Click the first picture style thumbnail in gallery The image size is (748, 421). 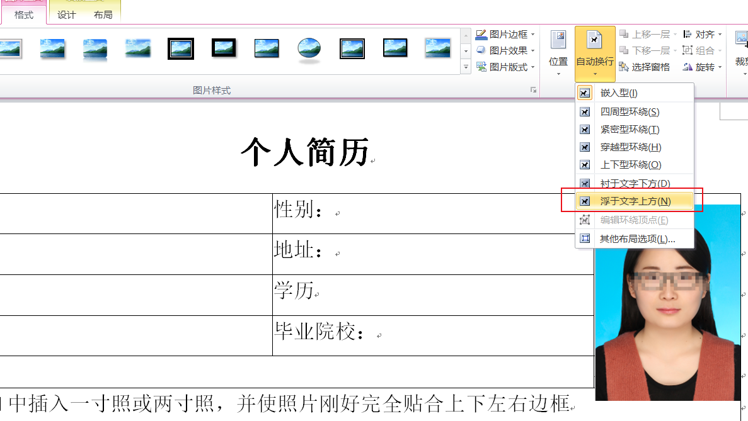pos(11,48)
